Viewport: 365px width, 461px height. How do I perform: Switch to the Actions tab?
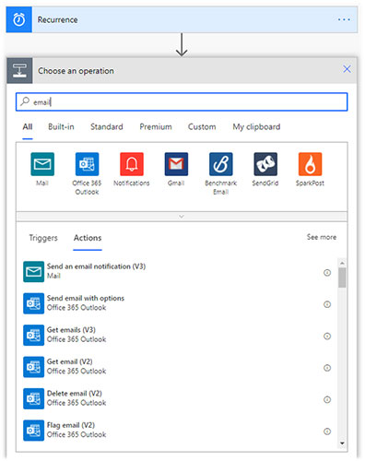[88, 238]
